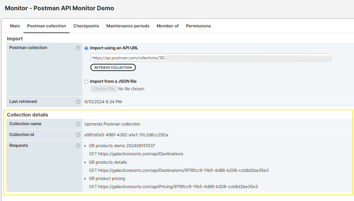Open help icon next to Collection id
Image resolution: width=354 pixels, height=201 pixels.
coord(78,135)
